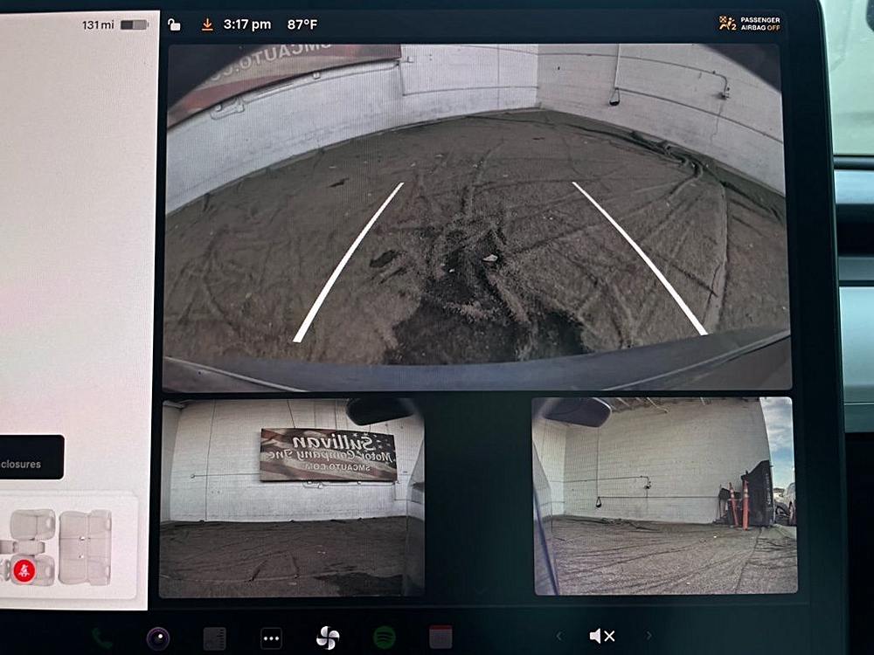Tap the Passenger Airbag OFF indicator
This screenshot has width=874, height=655.
[749, 24]
